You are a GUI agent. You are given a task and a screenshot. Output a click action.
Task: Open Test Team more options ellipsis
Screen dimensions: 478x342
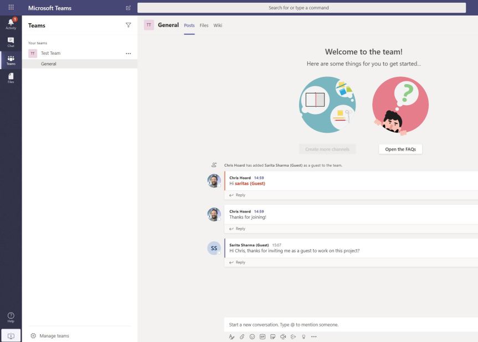coord(129,54)
